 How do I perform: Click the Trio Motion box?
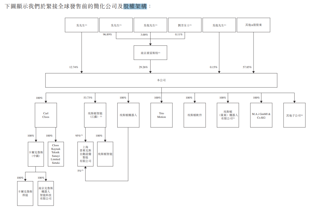pos(161,115)
